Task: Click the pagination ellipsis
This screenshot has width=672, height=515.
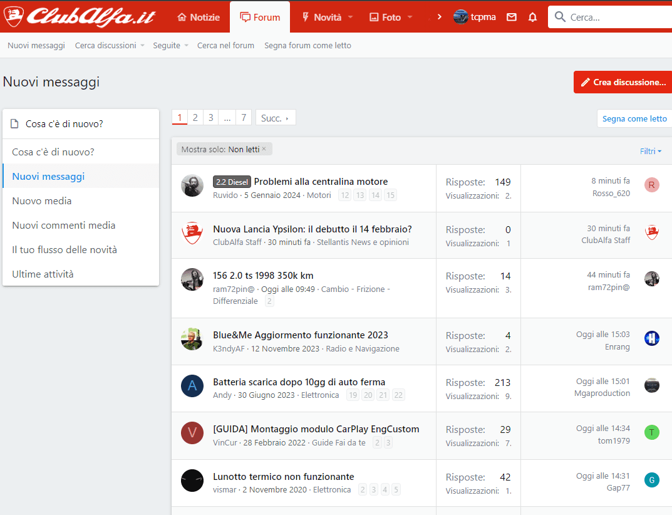Action: (x=227, y=118)
